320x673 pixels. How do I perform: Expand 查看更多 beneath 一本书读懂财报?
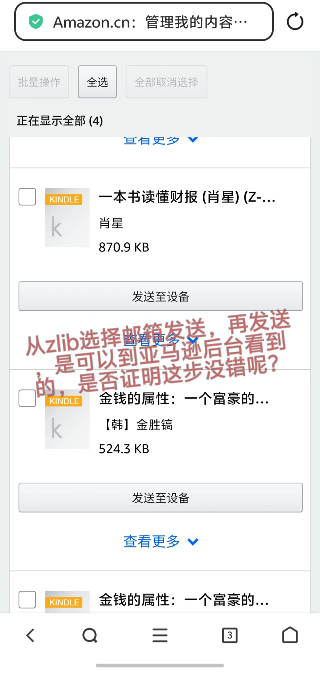coord(160,340)
